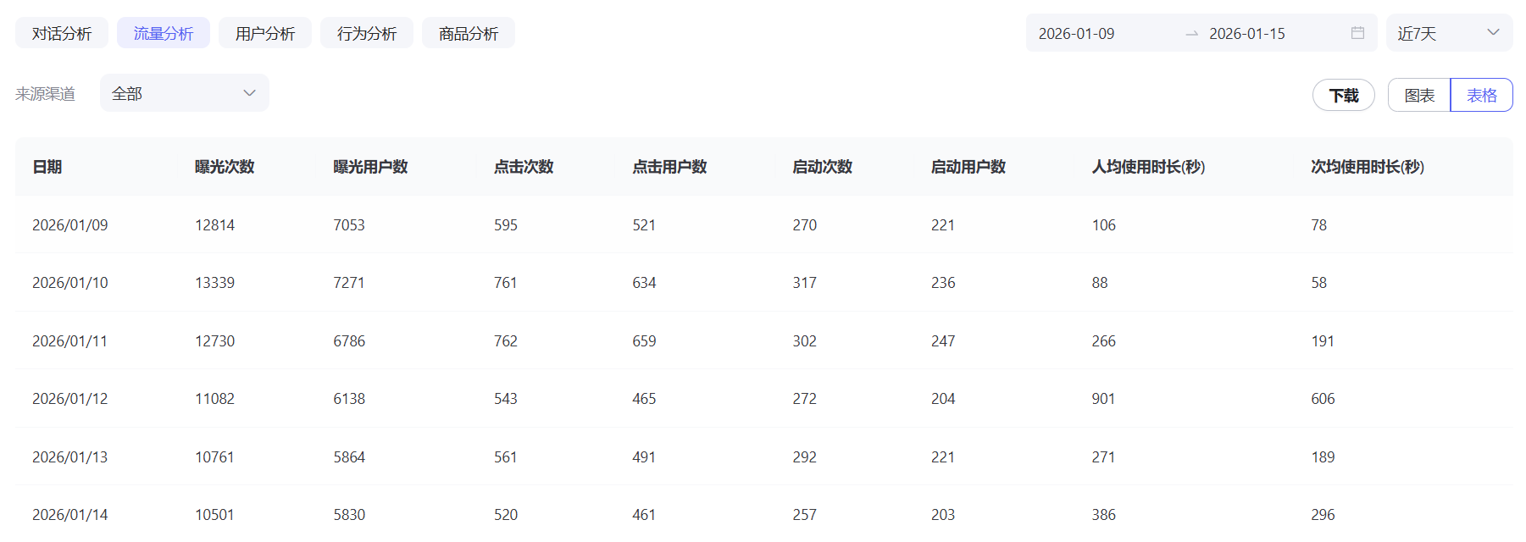This screenshot has width=1526, height=542.
Task: Click the calendar icon in date picker
Action: pyautogui.click(x=1357, y=33)
